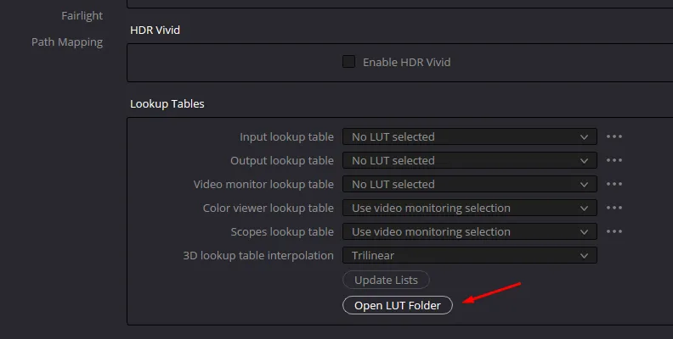Go to Path Mapping settings
This screenshot has width=673, height=339.
point(67,42)
